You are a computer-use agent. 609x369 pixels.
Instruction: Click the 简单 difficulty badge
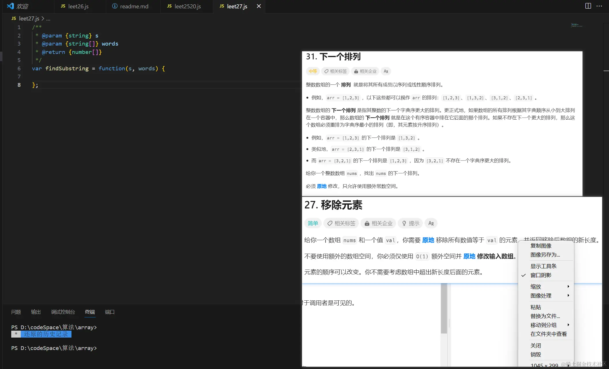[313, 223]
